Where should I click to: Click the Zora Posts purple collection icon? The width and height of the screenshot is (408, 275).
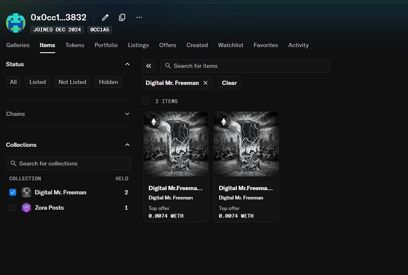(26, 208)
